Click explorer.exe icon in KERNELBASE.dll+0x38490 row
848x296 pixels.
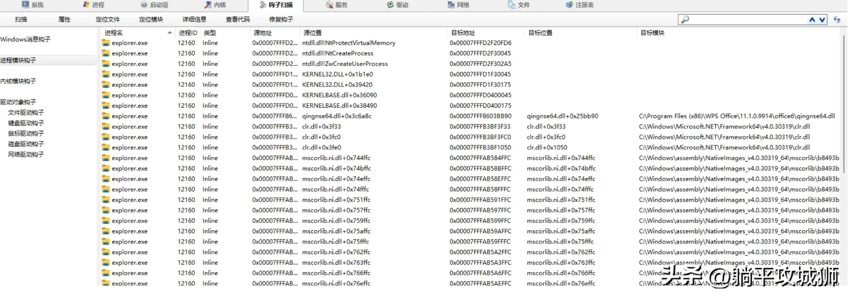(x=105, y=106)
